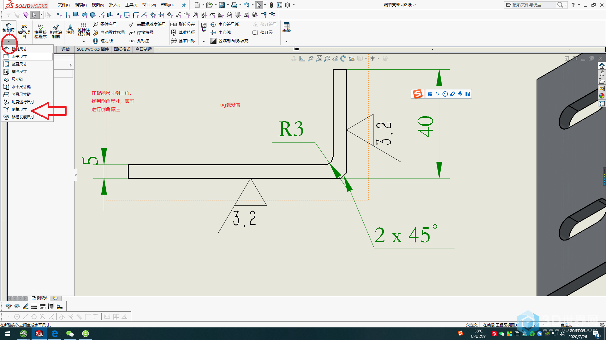Open the Help question mark icon
Screen dimensions: 606x340
[573, 5]
